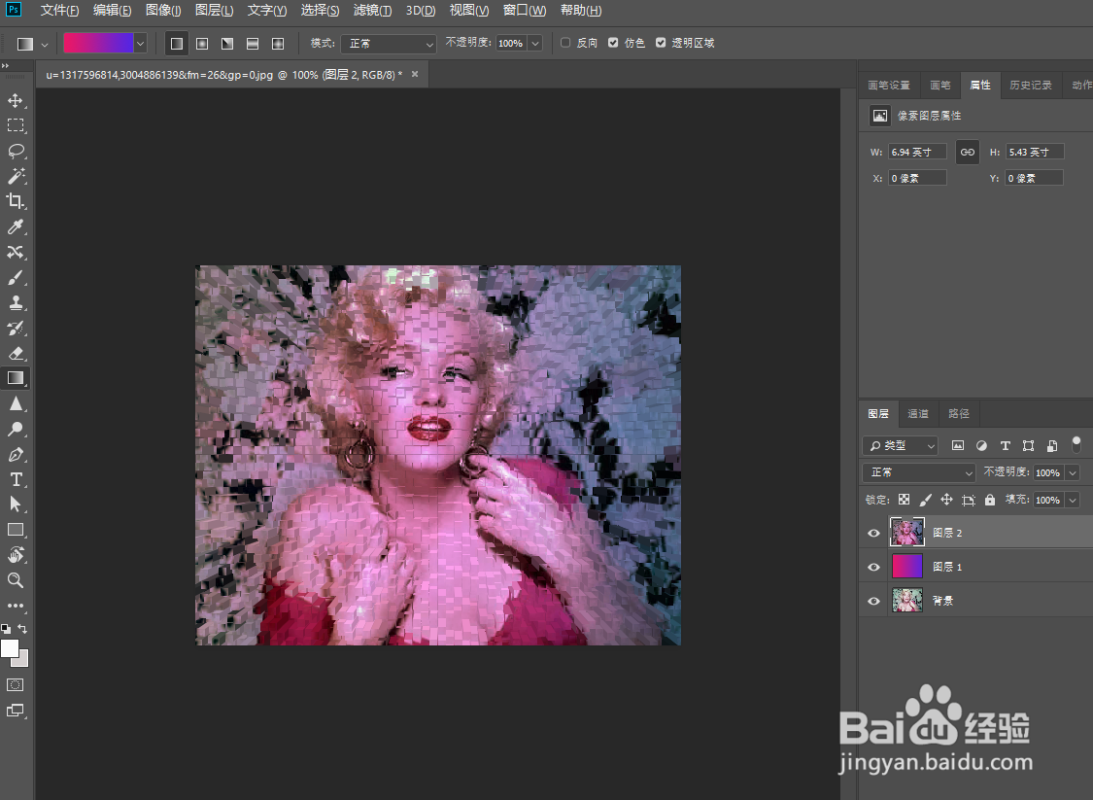Expand the collapsed toolbox double arrow
The height and width of the screenshot is (800, 1093).
[6, 65]
